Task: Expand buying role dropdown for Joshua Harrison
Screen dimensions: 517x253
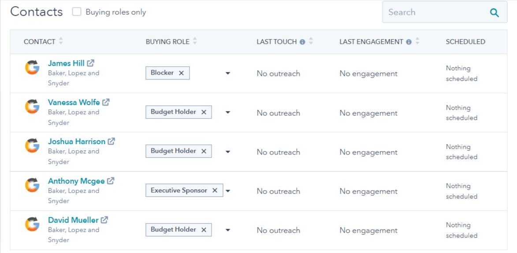Action: pos(227,152)
